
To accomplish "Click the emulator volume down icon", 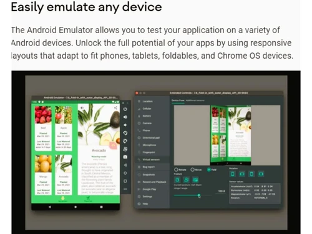I will coord(125,125).
